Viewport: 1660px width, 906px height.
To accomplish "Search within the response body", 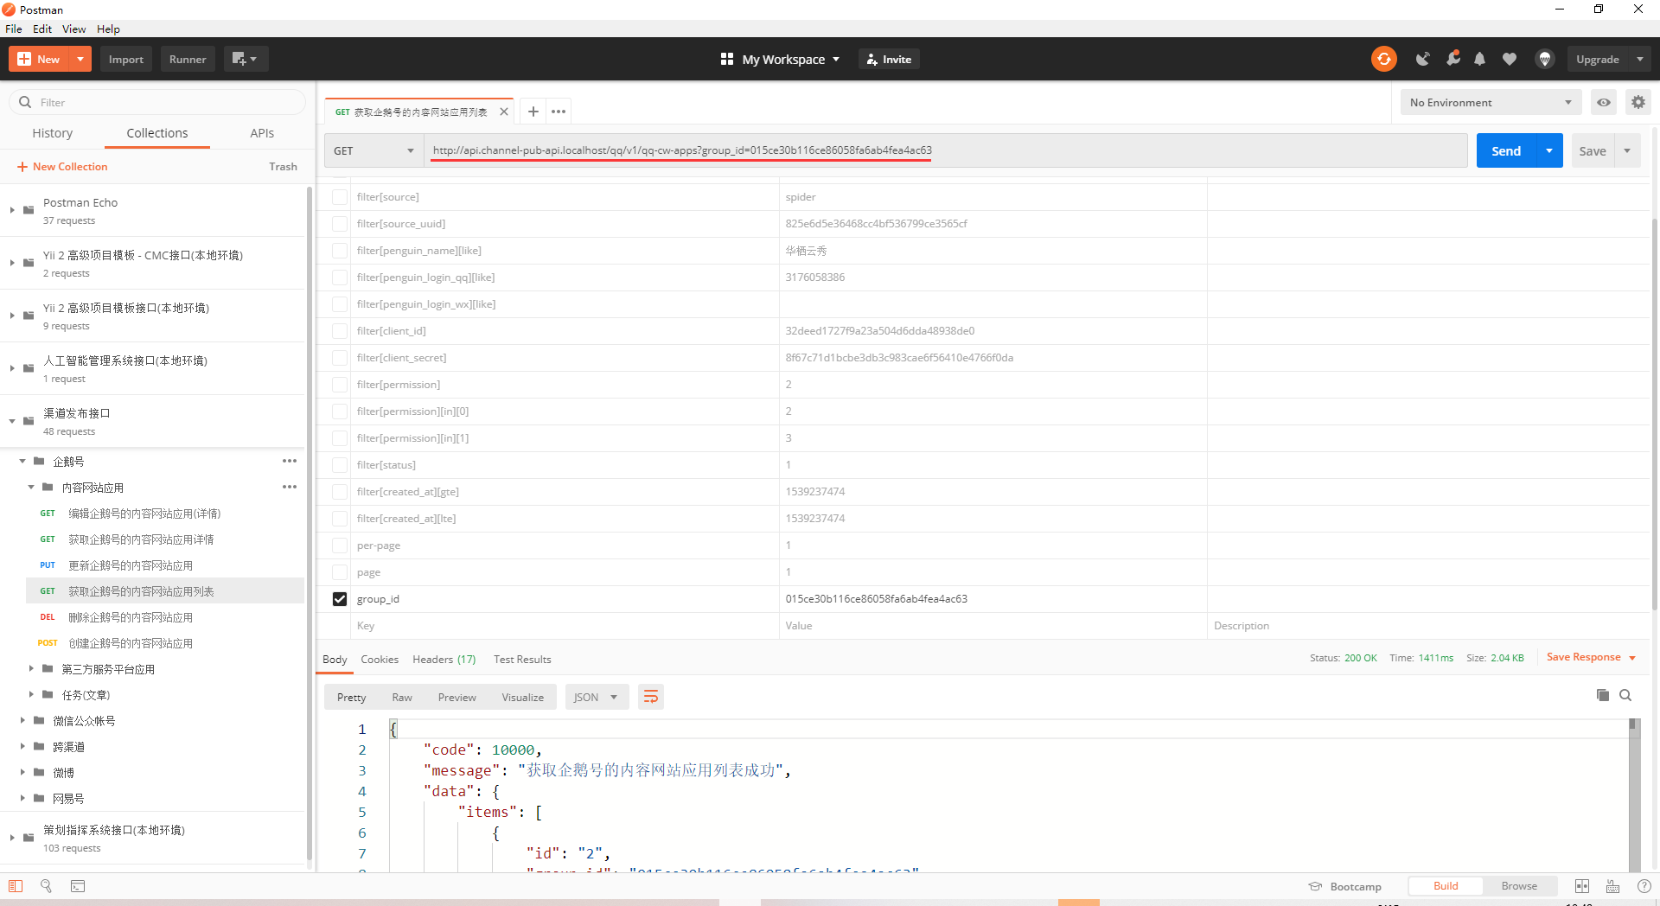I will coord(1625,695).
